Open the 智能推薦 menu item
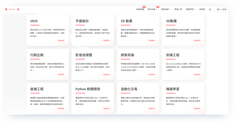Screen dimensions: 235x124 pos(140,9)
